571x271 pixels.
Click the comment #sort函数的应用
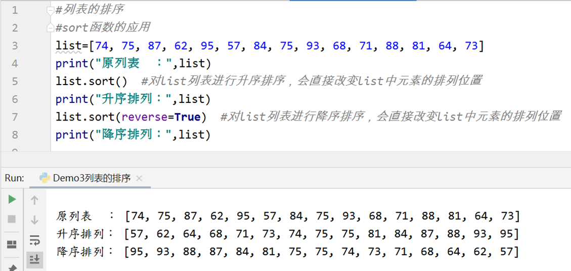coord(102,28)
